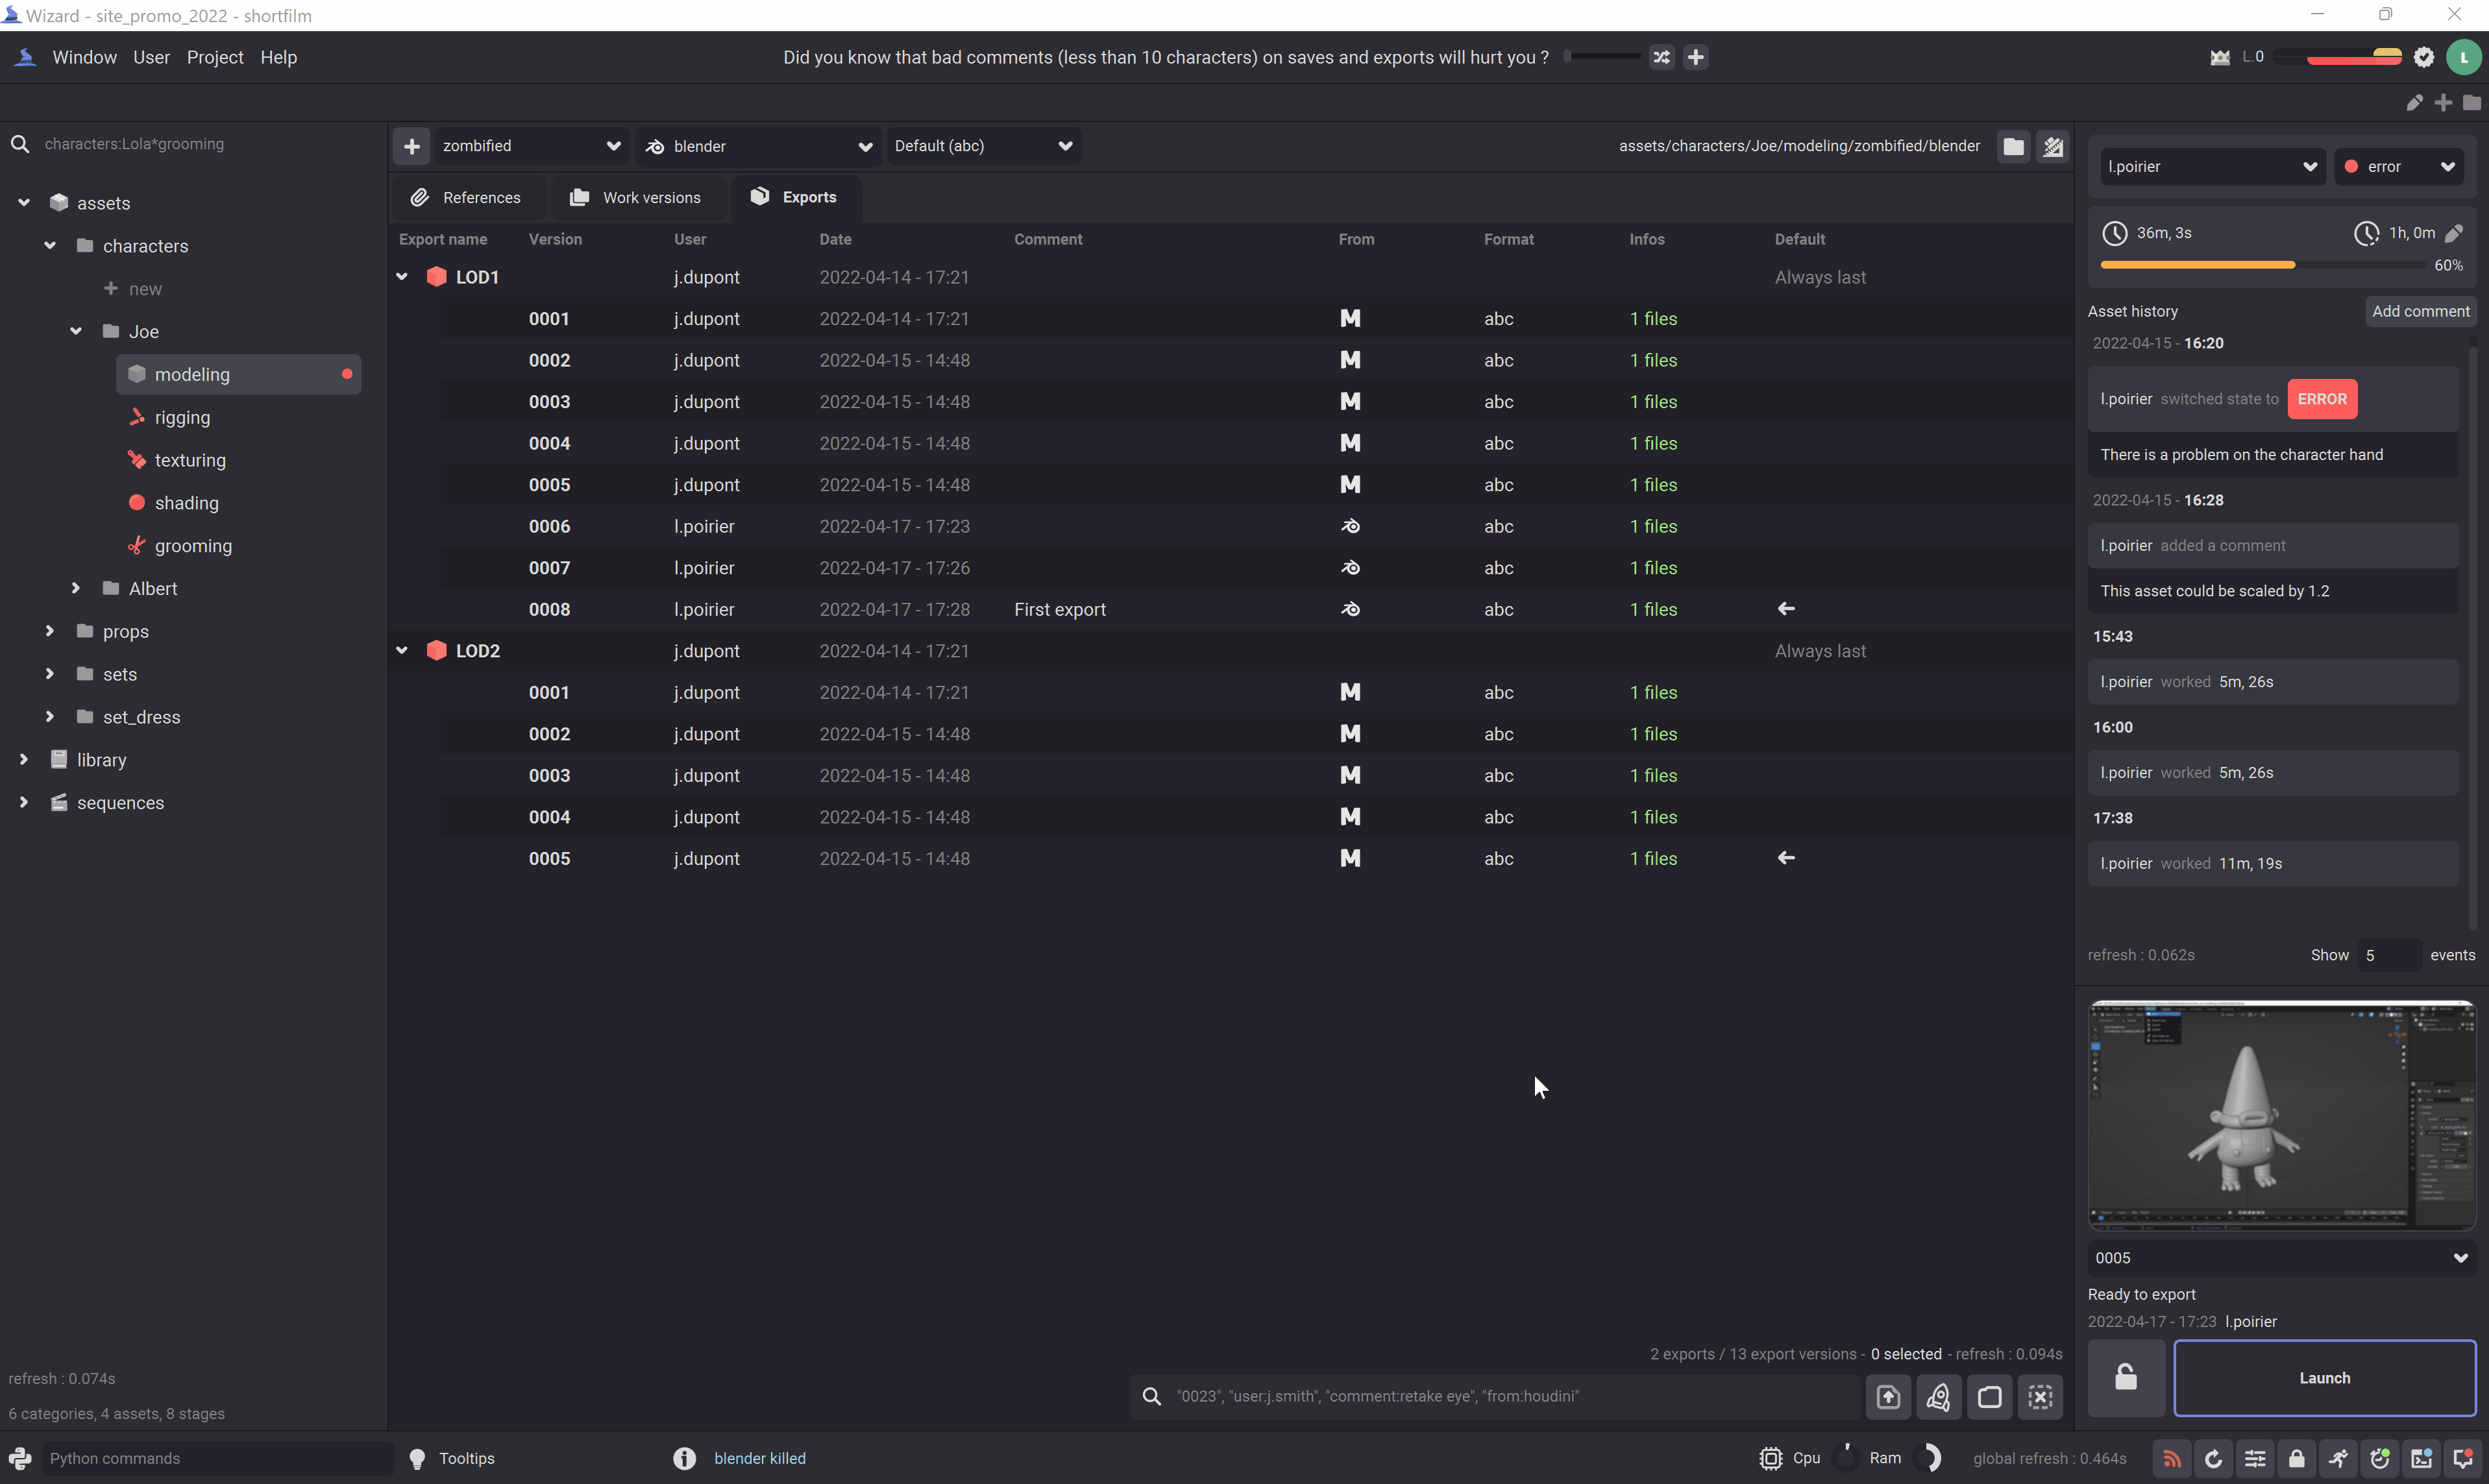Click the ERROR state badge in history

(2322, 399)
